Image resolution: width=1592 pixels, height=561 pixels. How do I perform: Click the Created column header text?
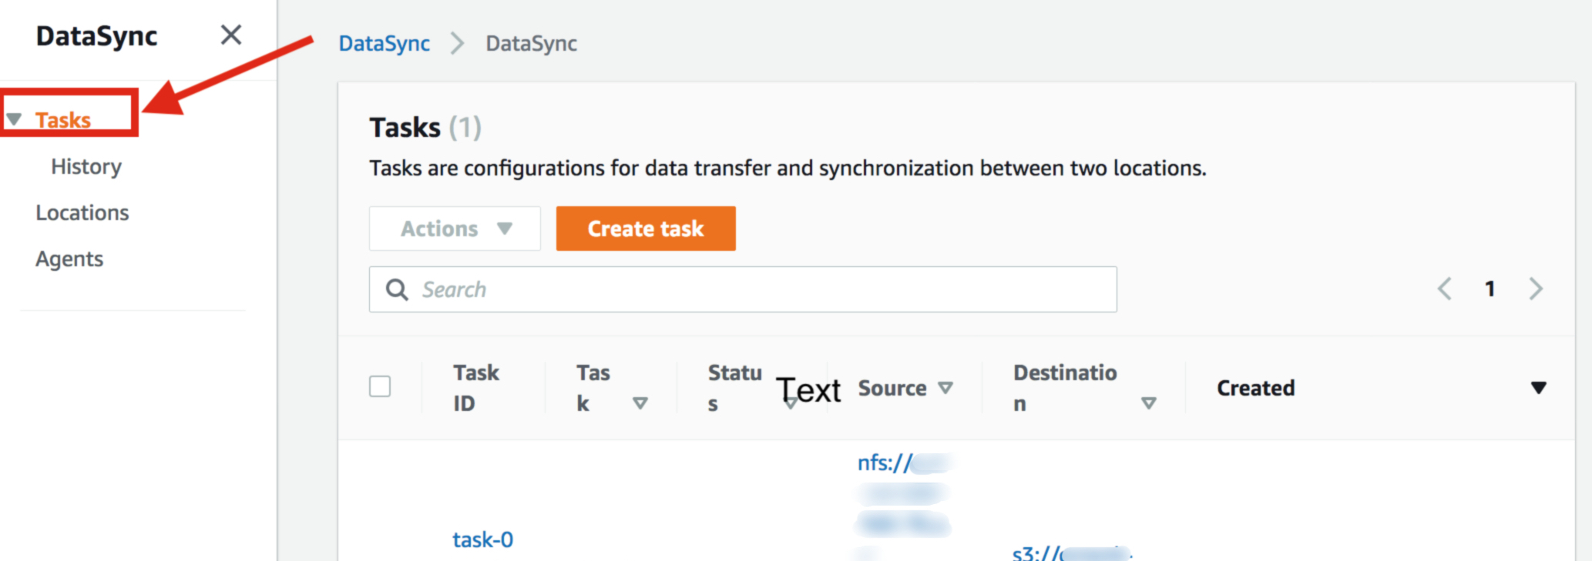[1256, 388]
